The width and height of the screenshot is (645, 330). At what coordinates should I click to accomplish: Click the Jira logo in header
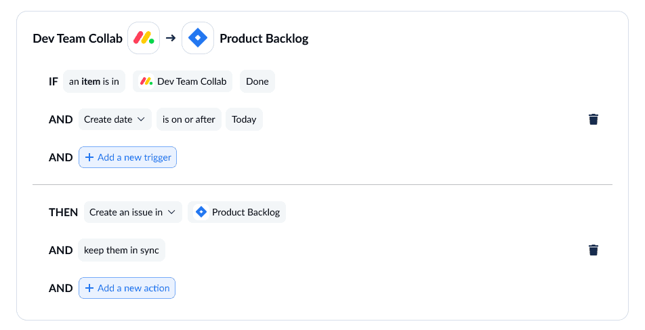coord(198,38)
